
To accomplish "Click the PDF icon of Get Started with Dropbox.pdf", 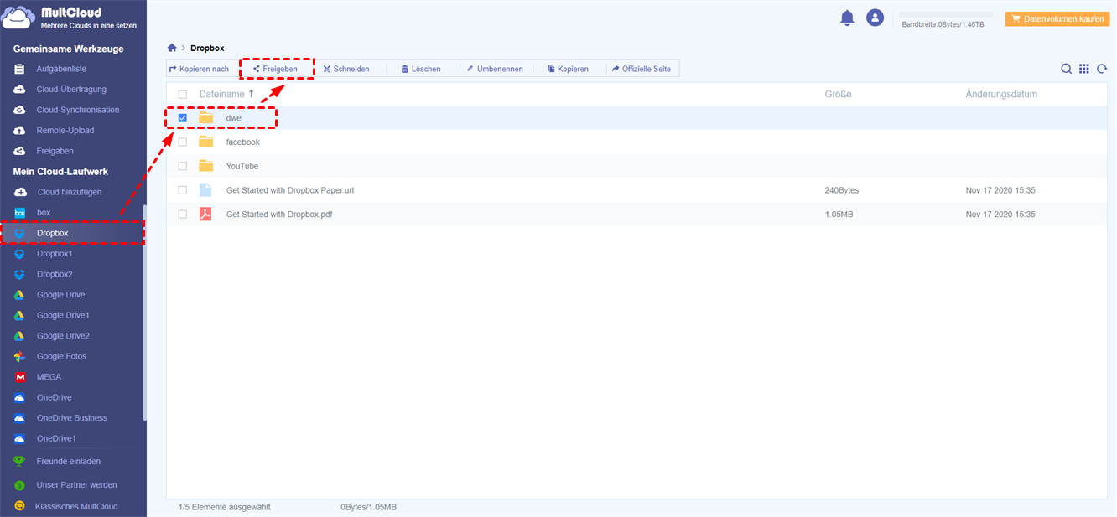I will [x=205, y=214].
